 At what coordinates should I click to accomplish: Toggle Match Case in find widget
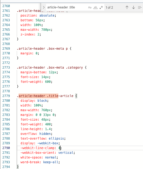pyautogui.click(x=90, y=7)
